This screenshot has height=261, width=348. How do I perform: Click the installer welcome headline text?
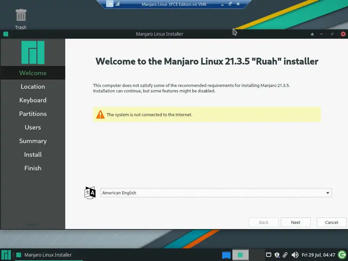tap(207, 61)
